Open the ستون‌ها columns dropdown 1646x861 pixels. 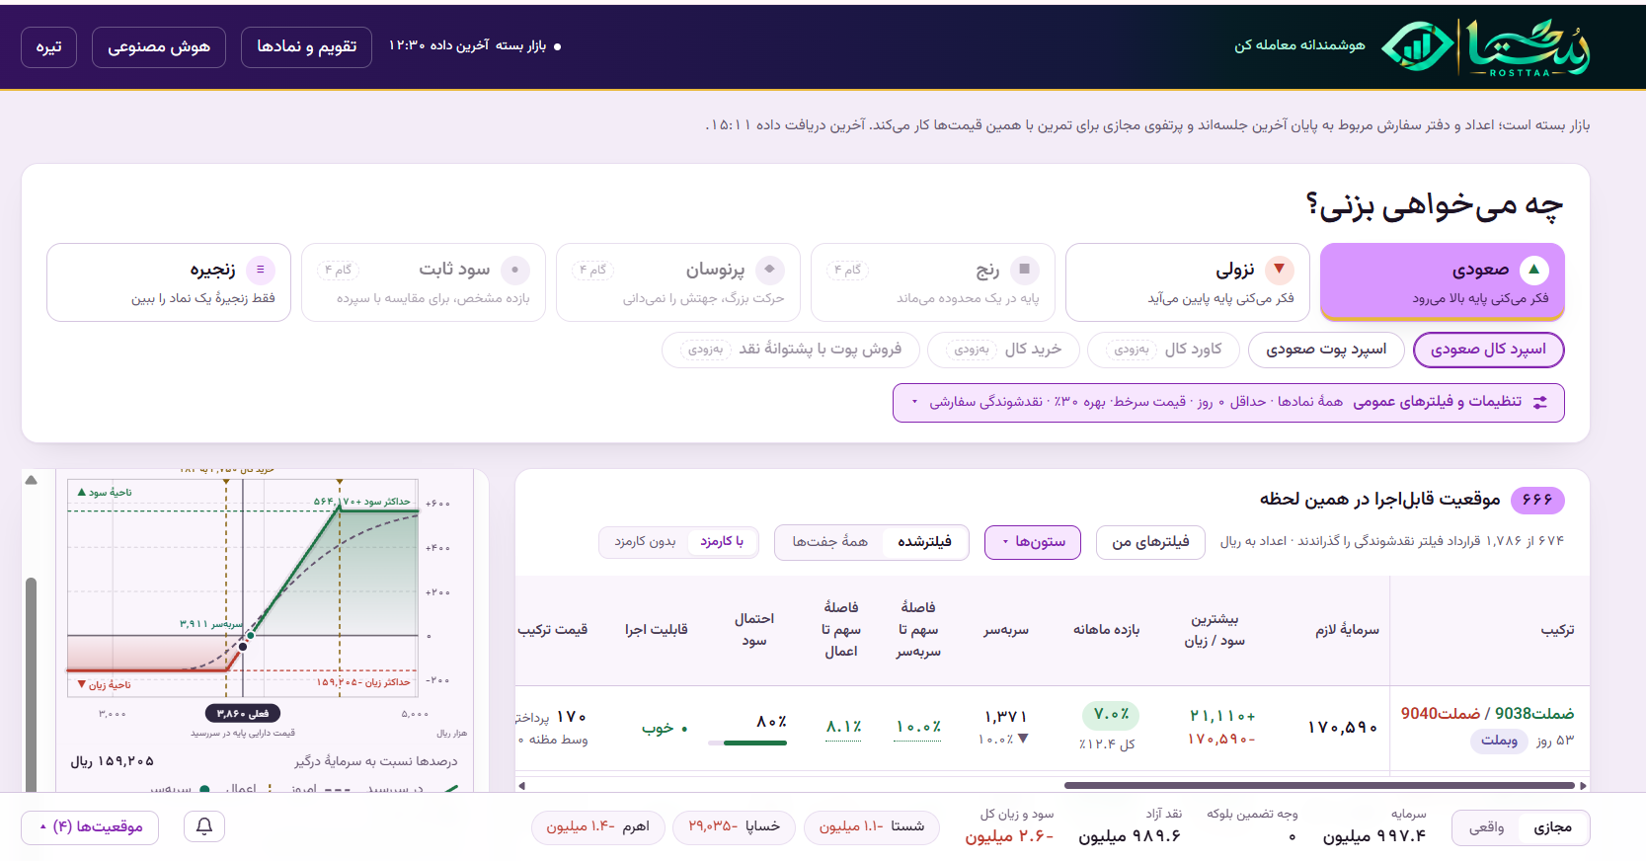click(x=1033, y=542)
